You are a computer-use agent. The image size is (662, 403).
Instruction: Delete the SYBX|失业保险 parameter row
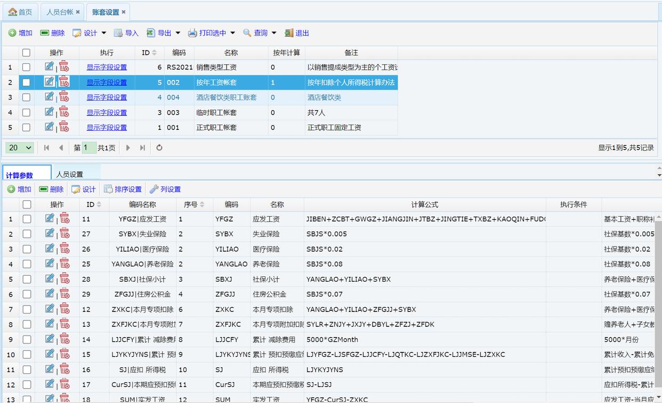coord(64,233)
